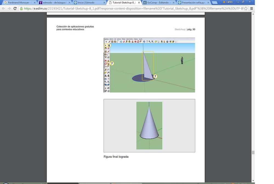
Task: Click the e.edim.co URL address bar
Action: click(x=132, y=9)
